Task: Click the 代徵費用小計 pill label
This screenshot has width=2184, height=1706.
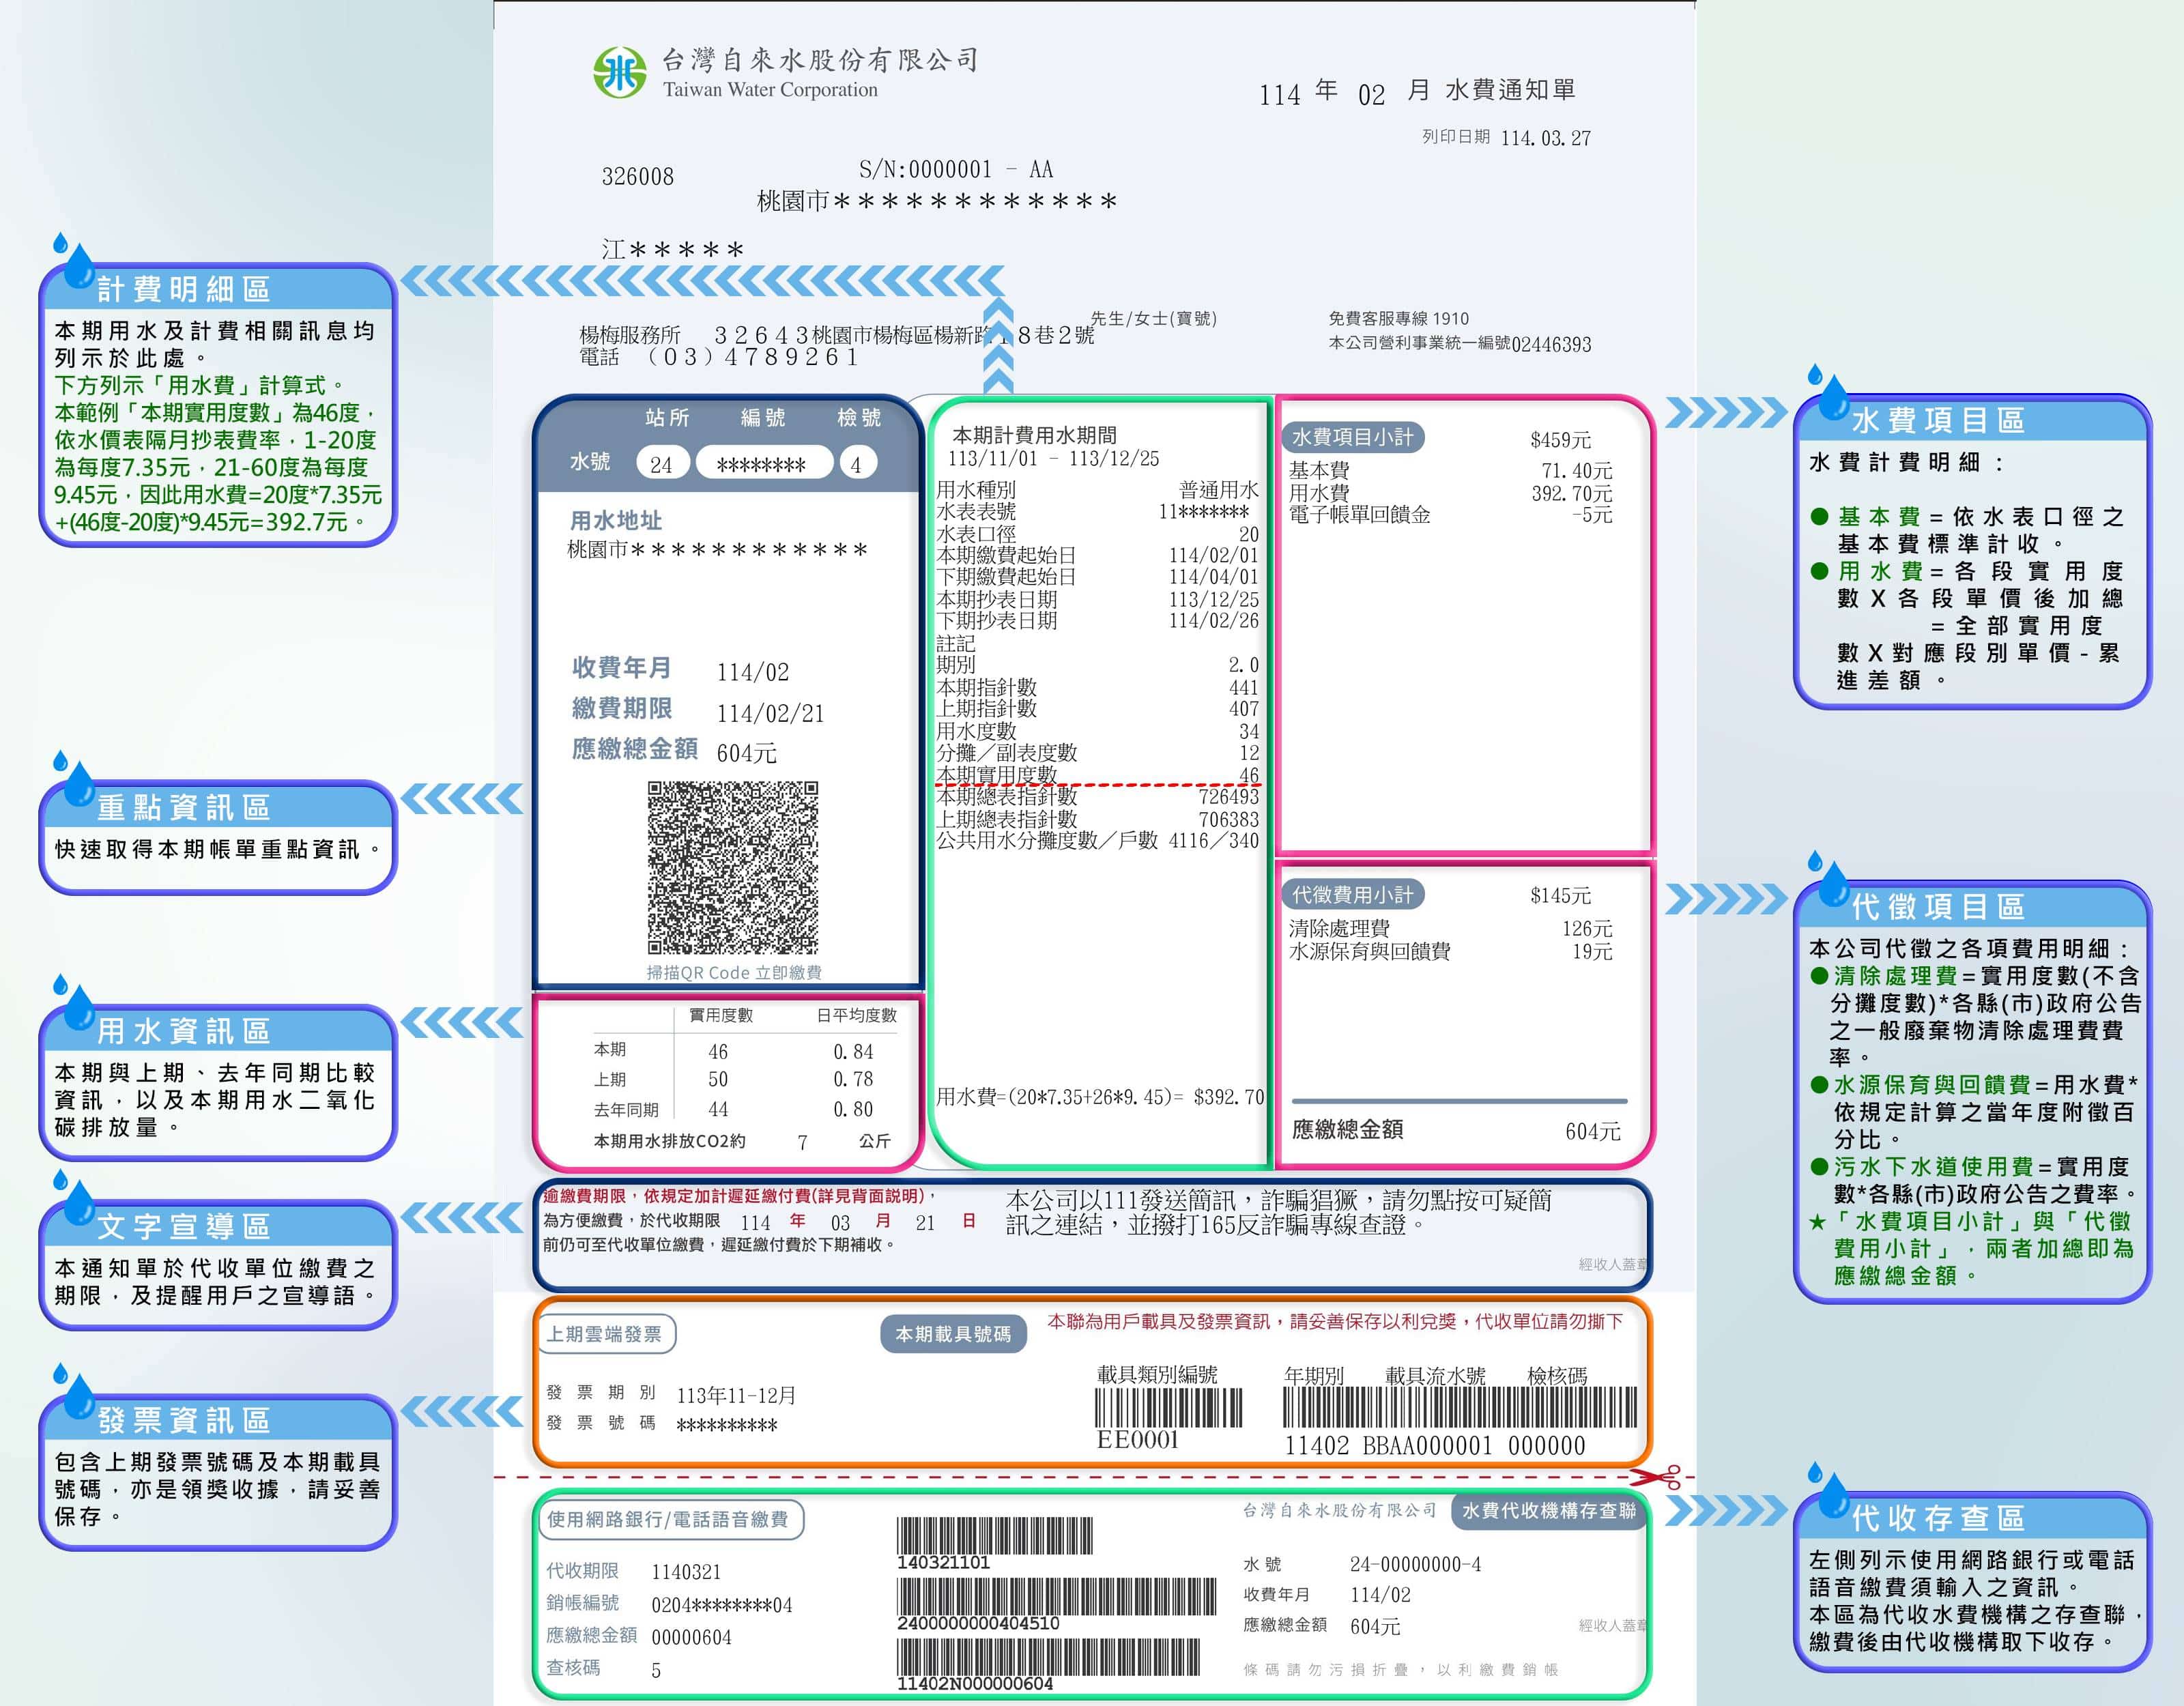Action: (1353, 894)
